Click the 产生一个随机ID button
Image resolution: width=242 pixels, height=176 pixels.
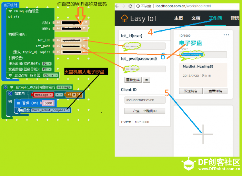point(145,111)
